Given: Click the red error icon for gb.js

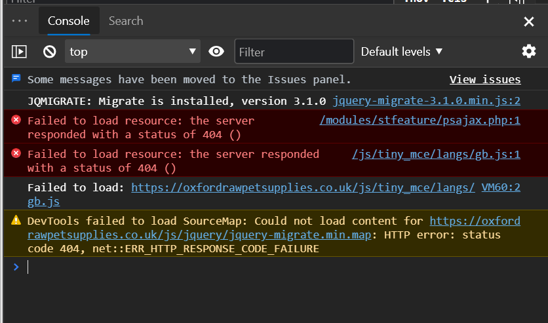Looking at the screenshot, I should pyautogui.click(x=16, y=154).
